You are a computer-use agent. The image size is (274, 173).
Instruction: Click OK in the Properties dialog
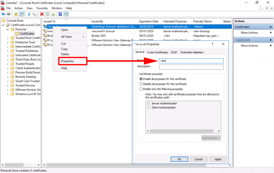[x=179, y=159]
